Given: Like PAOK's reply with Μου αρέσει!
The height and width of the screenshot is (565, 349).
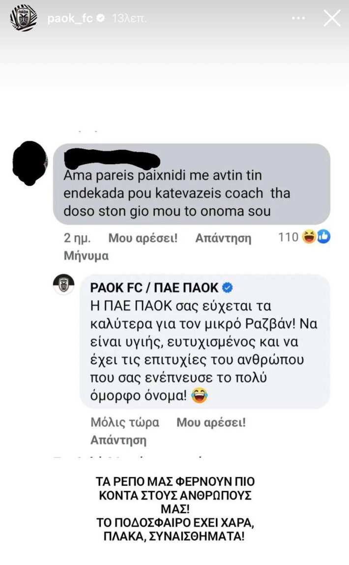Looking at the screenshot, I should [211, 422].
